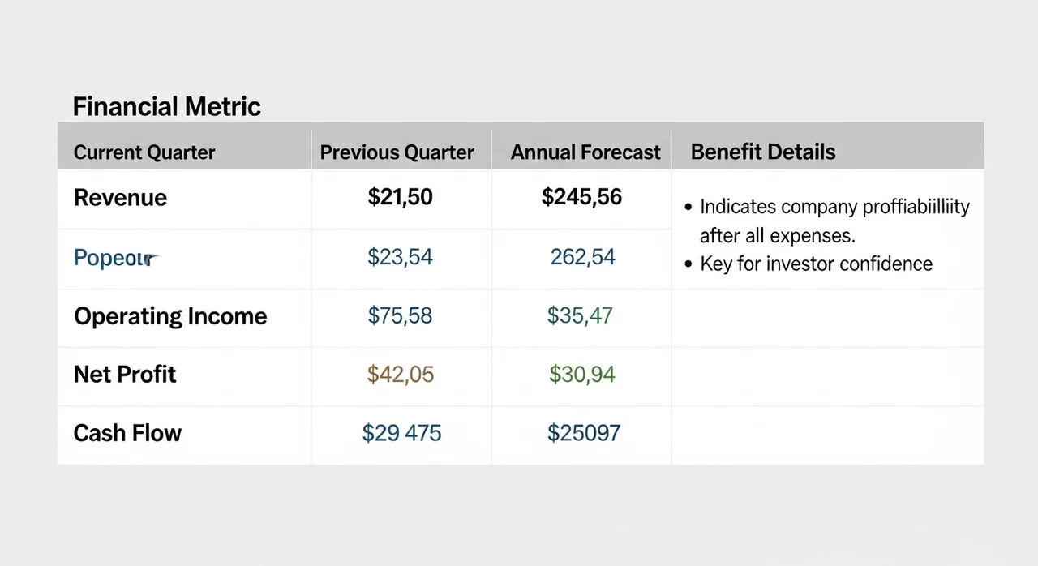Select the Previous Quarter column header
The image size is (1038, 566).
click(x=397, y=152)
